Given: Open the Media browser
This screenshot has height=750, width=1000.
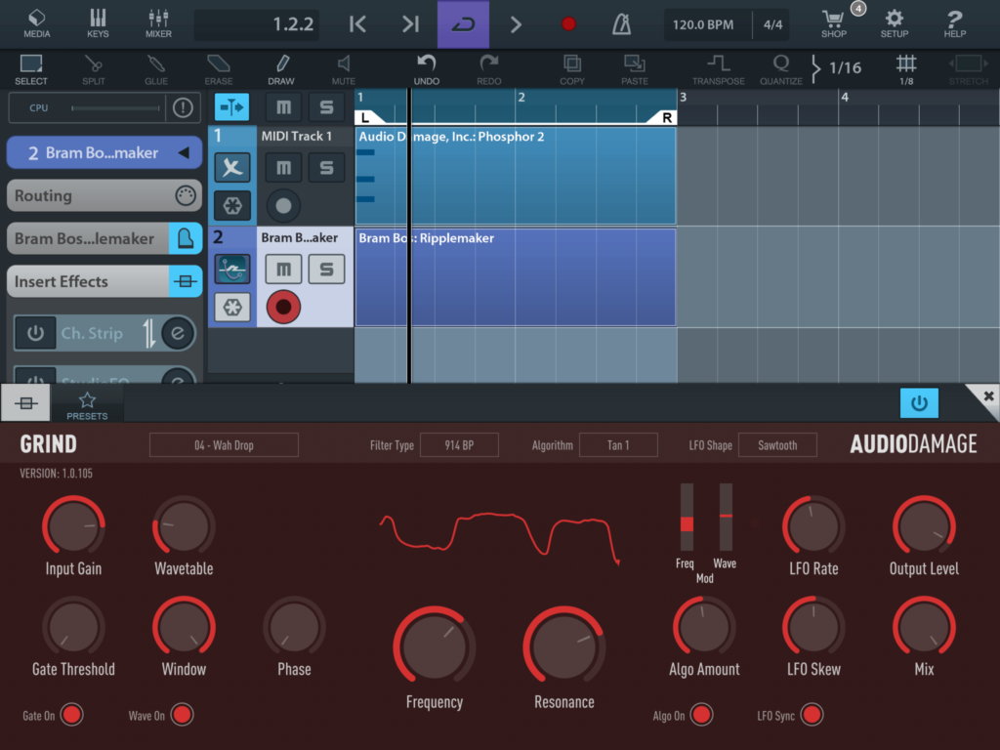Looking at the screenshot, I should point(36,23).
